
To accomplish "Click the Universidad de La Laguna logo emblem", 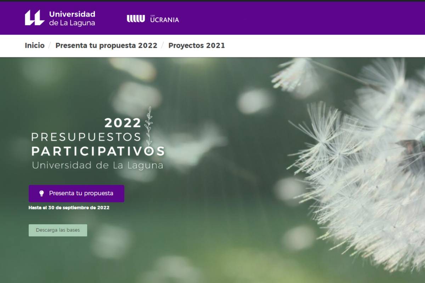I will click(x=34, y=18).
